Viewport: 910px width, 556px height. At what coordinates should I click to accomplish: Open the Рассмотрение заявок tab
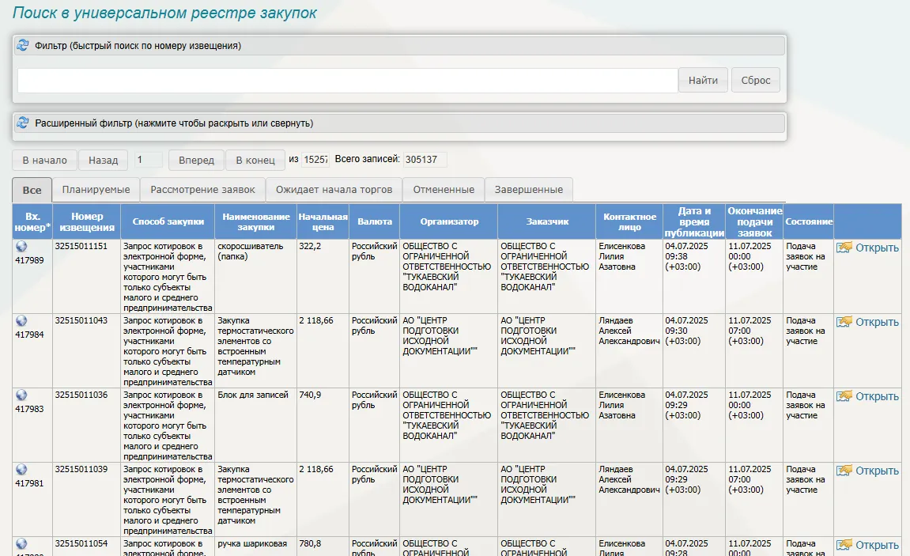[202, 190]
